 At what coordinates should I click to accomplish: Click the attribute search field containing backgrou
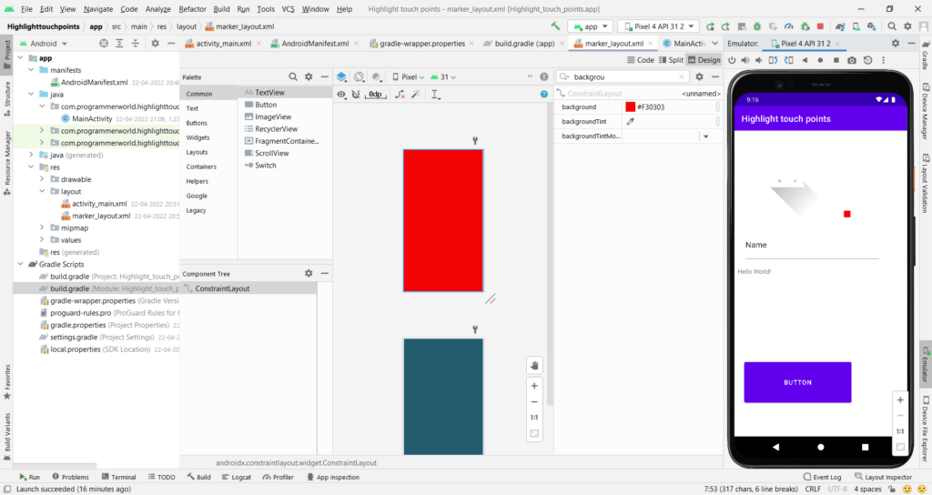[623, 76]
